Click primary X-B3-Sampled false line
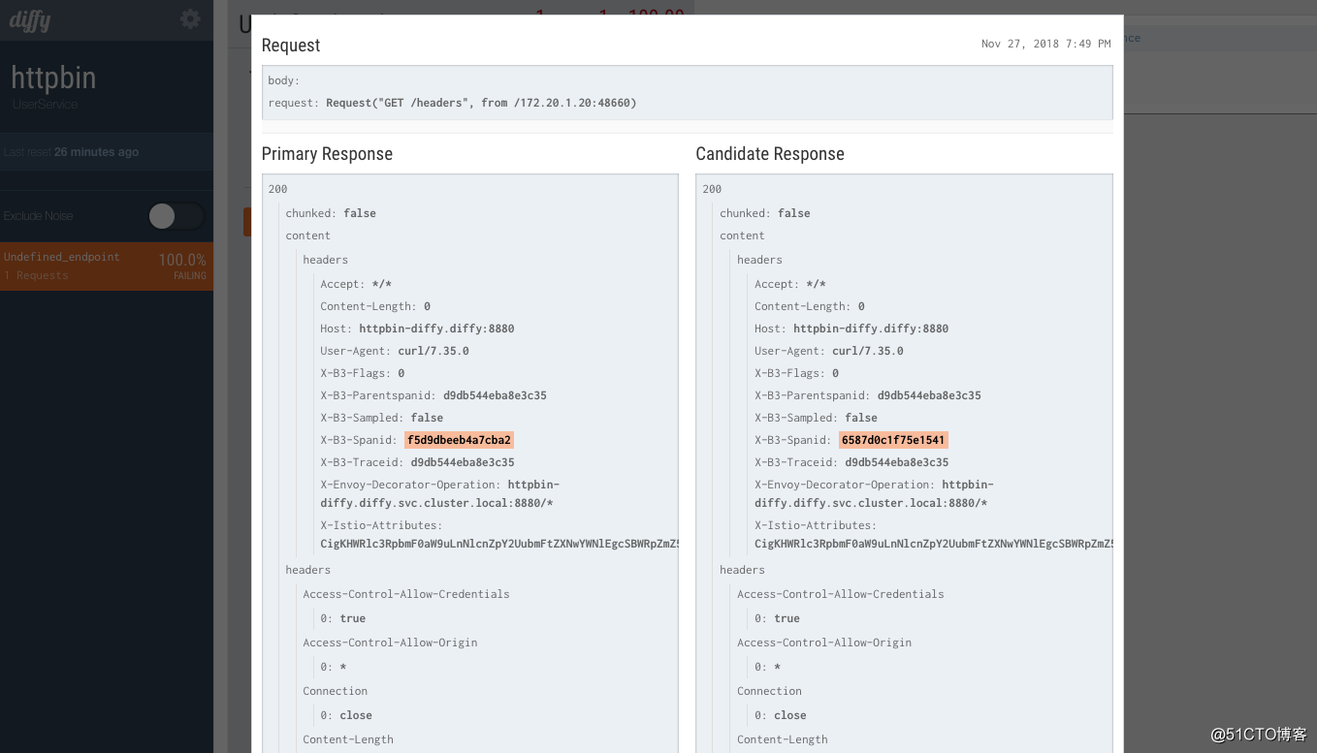 (382, 418)
